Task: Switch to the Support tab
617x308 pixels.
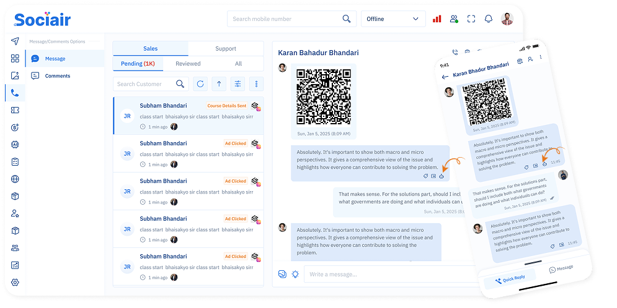Action: click(x=226, y=49)
